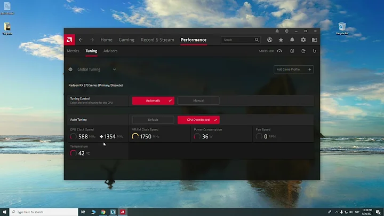384x216 pixels.
Task: Open the Record & Stream tab
Action: tap(157, 40)
